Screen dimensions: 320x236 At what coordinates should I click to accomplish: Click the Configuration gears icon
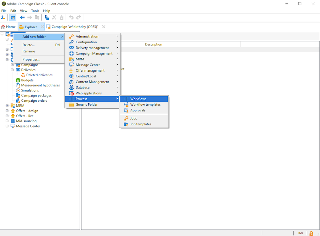71,42
